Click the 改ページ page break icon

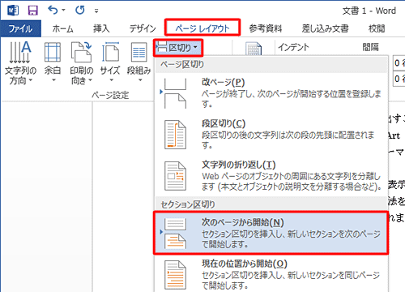click(175, 93)
